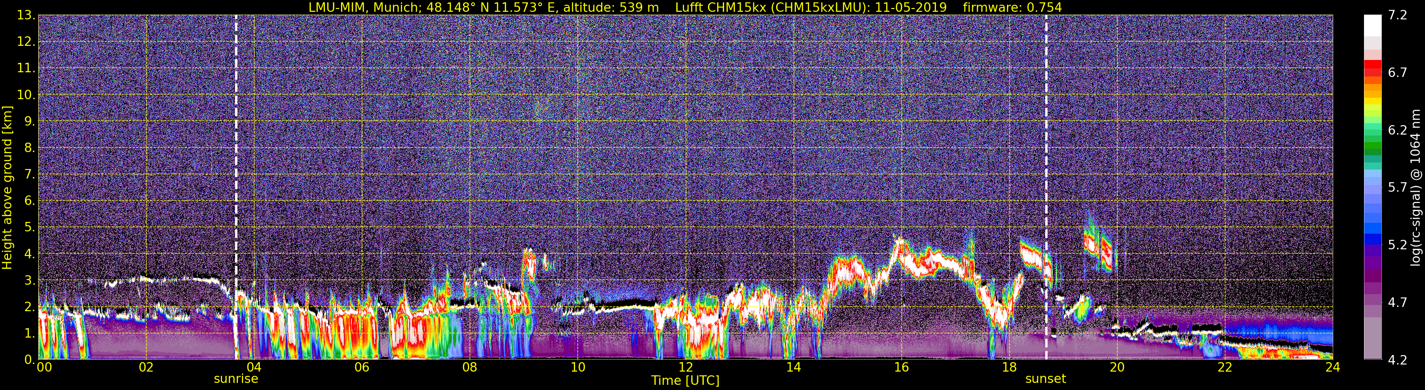This screenshot has height=390, width=1425.
Task: Click the 'sunrise' label below the axis
Action: [236, 379]
